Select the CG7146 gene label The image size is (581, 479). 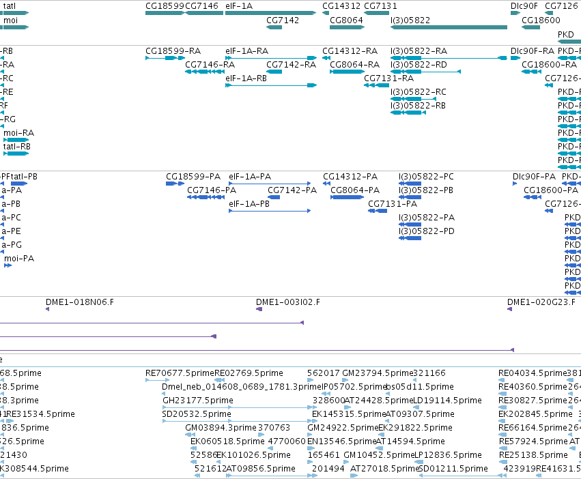click(201, 6)
